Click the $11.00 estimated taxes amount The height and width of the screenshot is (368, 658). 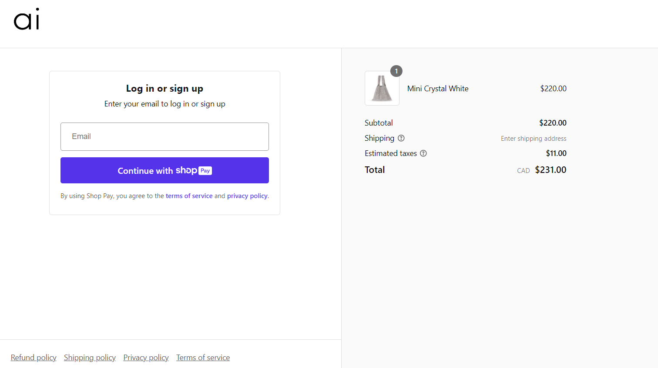(556, 153)
